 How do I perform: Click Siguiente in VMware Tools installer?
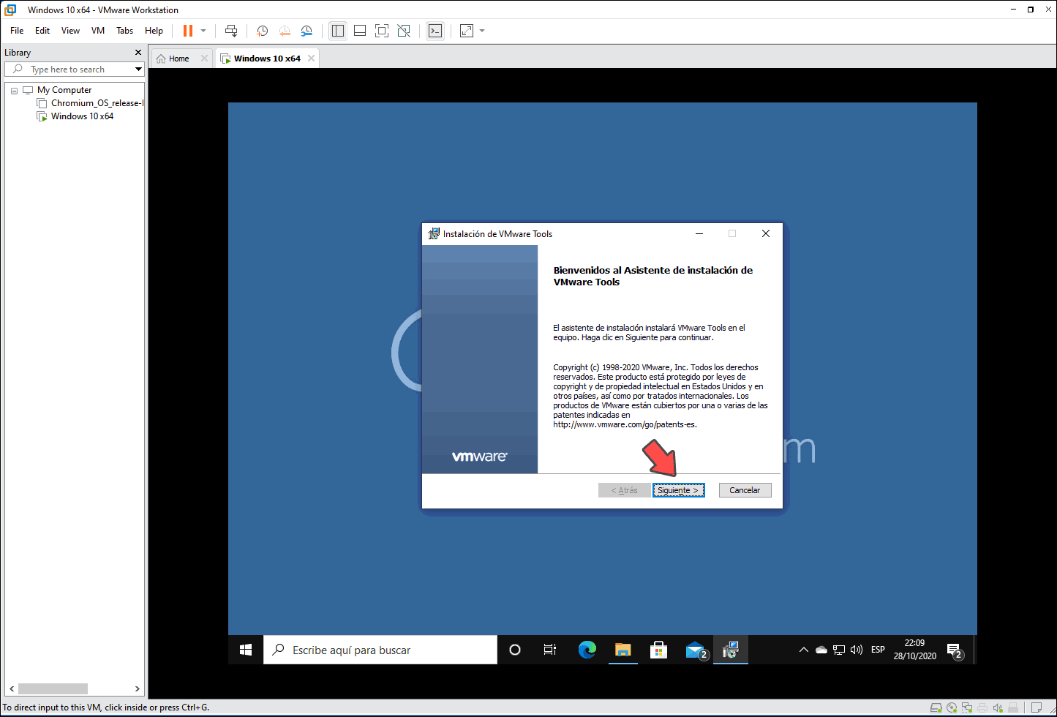coord(678,490)
